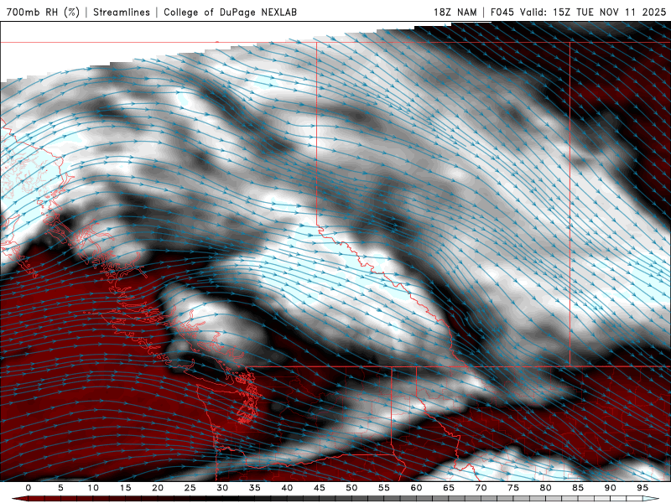Click the 60 label on the color bar
The width and height of the screenshot is (671, 503).
(x=416, y=488)
